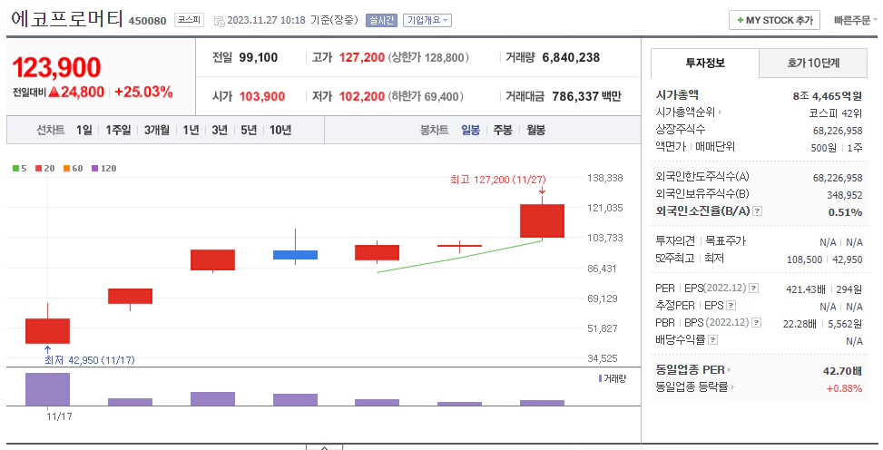Click the purple 거래량 legend marker
The height and width of the screenshot is (450, 883).
point(600,378)
